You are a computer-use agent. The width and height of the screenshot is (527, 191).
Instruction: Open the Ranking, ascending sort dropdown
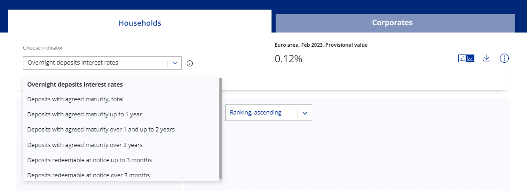click(x=262, y=113)
